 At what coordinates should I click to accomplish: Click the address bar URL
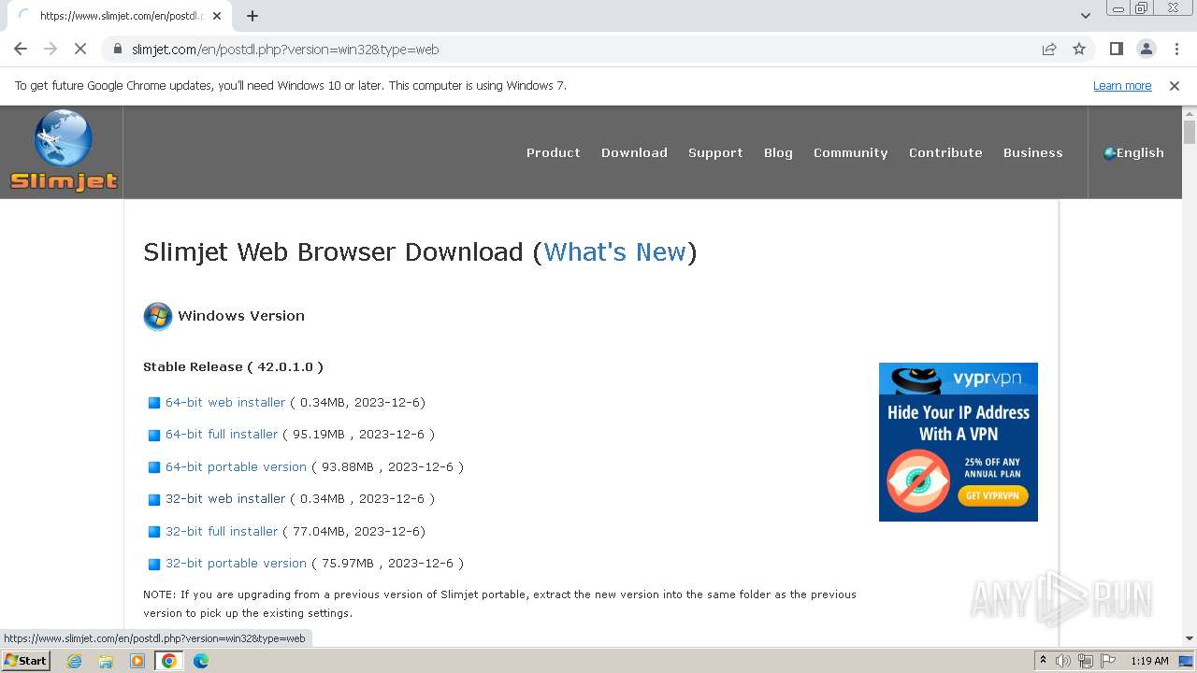tap(285, 50)
